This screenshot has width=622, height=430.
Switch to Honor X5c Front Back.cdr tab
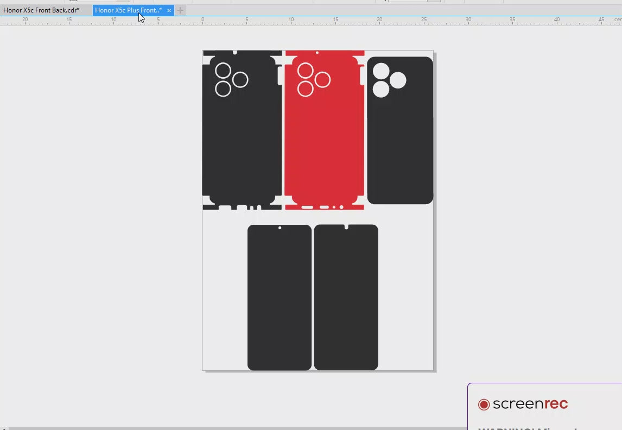pyautogui.click(x=41, y=10)
